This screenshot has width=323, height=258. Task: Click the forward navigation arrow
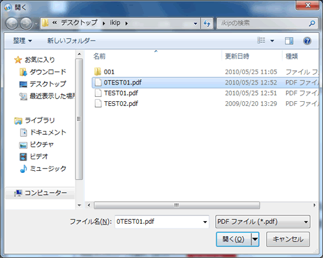[26, 23]
